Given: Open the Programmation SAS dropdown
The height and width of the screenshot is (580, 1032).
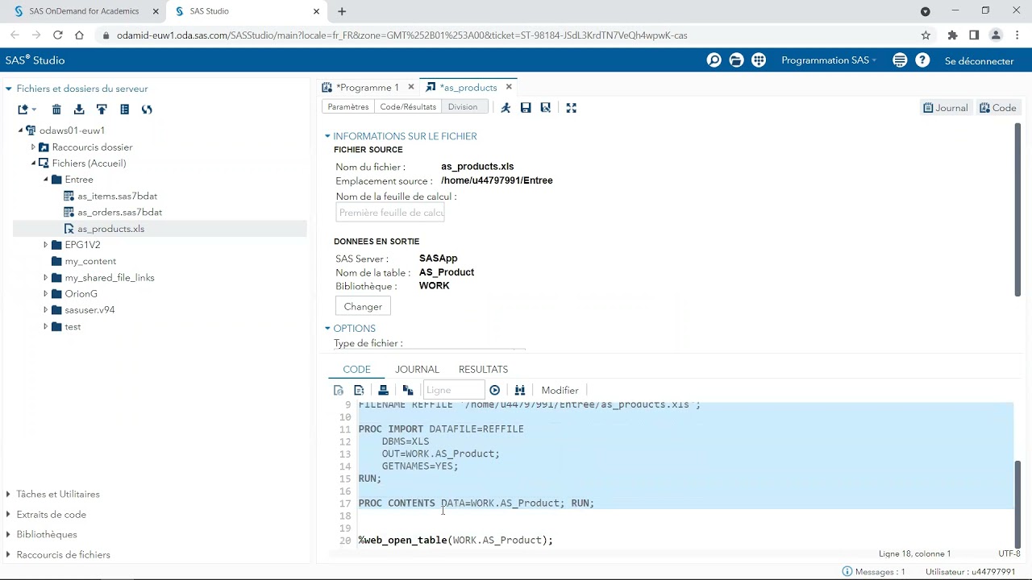Looking at the screenshot, I should tap(829, 60).
